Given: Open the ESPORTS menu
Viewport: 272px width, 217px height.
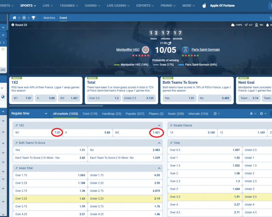Looking at the screenshot, I should (x=145, y=6).
